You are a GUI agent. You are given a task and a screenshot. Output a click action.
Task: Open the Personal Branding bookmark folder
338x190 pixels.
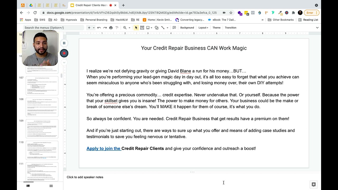coord(94,20)
